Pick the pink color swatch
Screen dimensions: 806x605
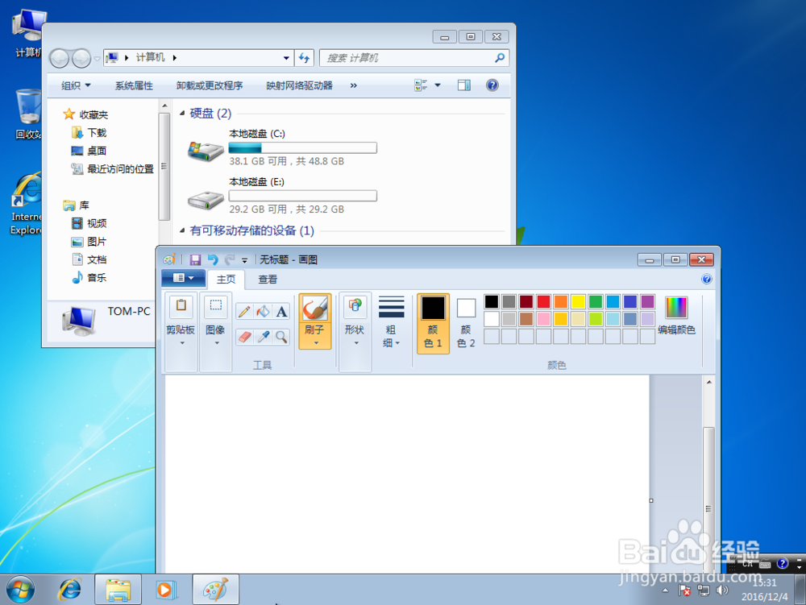point(543,319)
